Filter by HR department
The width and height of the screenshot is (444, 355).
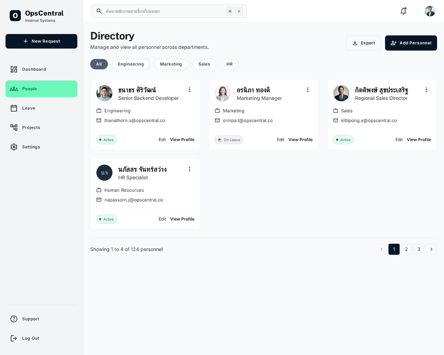tap(229, 64)
